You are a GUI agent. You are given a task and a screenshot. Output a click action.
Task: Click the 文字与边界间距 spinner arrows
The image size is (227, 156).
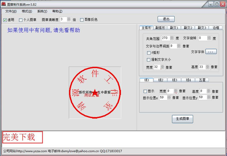(179, 46)
